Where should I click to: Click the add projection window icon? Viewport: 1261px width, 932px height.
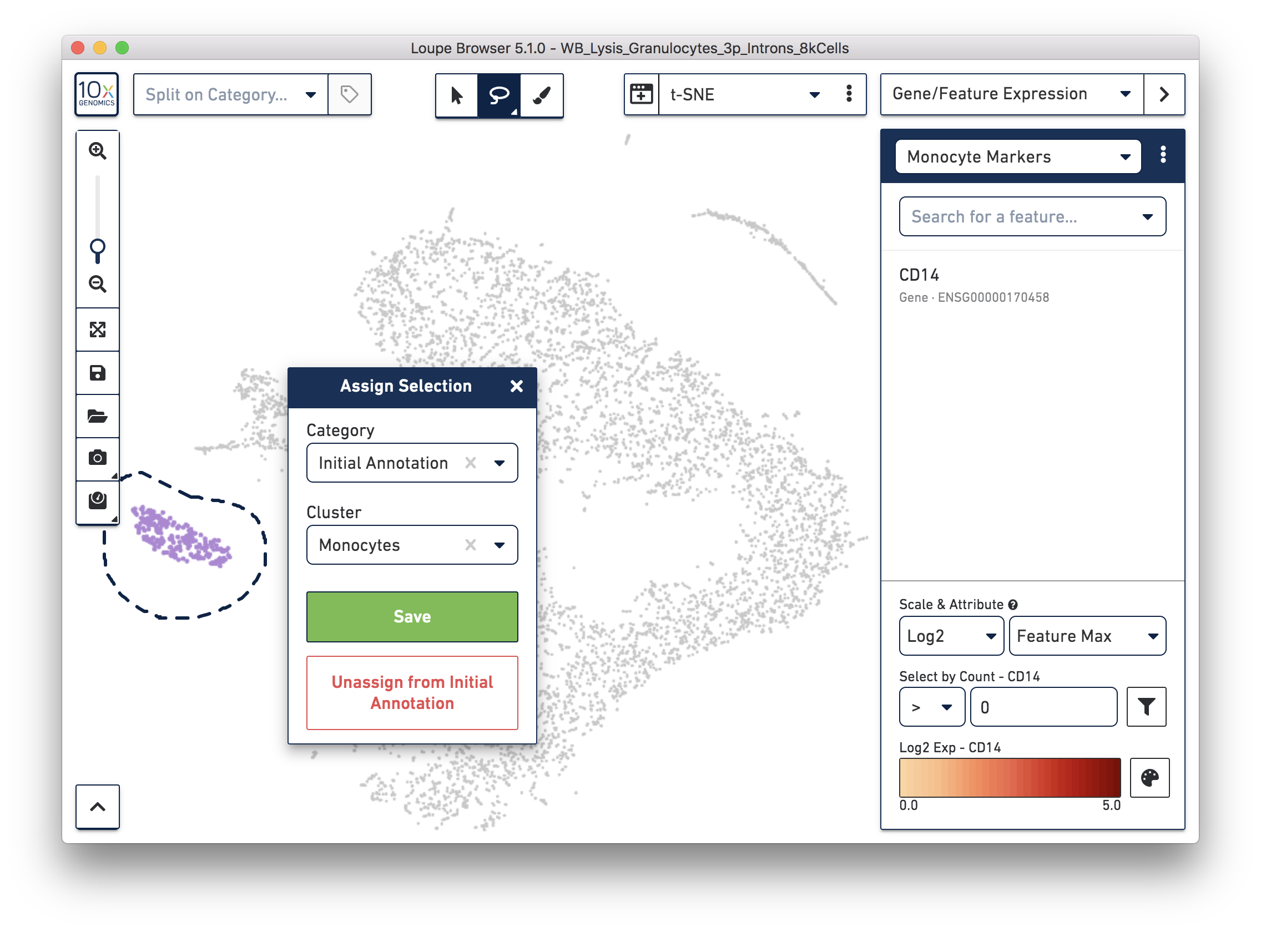click(642, 94)
